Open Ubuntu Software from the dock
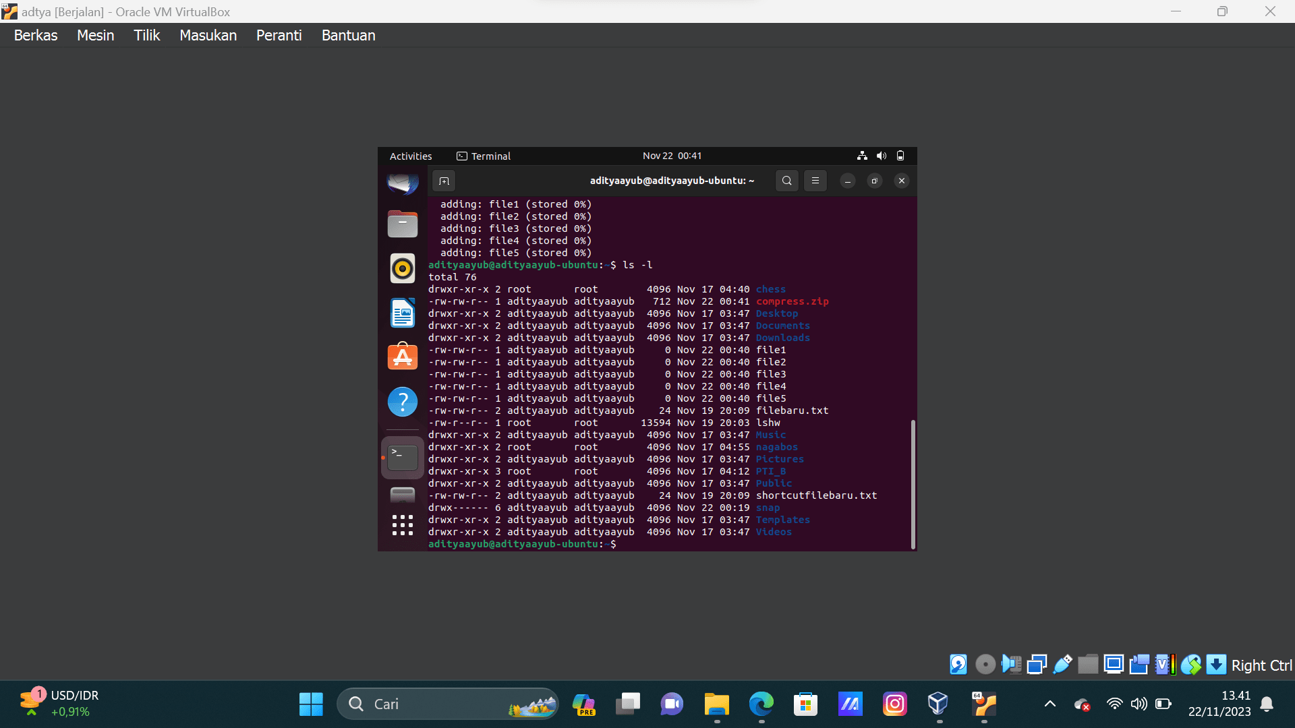This screenshot has height=728, width=1295. pos(403,357)
